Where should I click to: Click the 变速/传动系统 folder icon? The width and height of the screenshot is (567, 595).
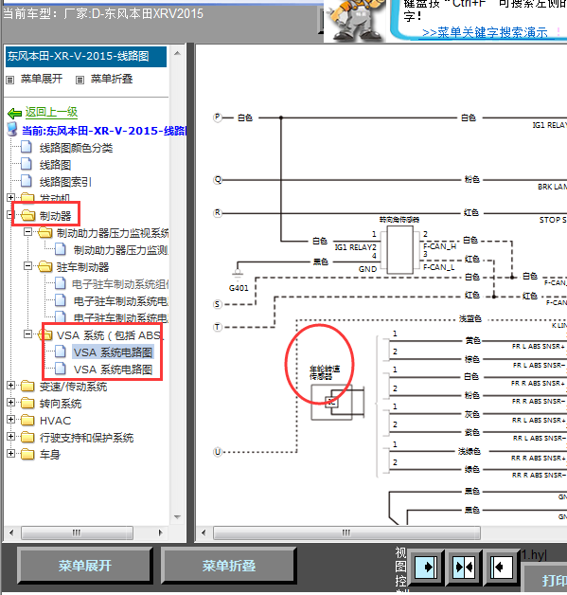pyautogui.click(x=27, y=386)
